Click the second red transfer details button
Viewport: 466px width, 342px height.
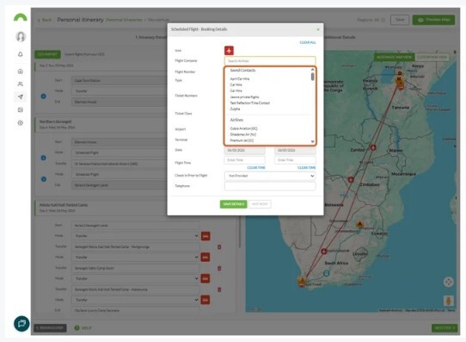pos(205,258)
